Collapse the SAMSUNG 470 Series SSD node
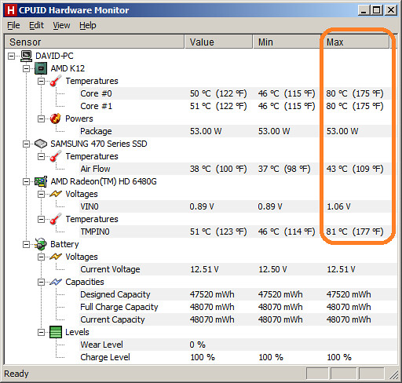 tap(26, 144)
